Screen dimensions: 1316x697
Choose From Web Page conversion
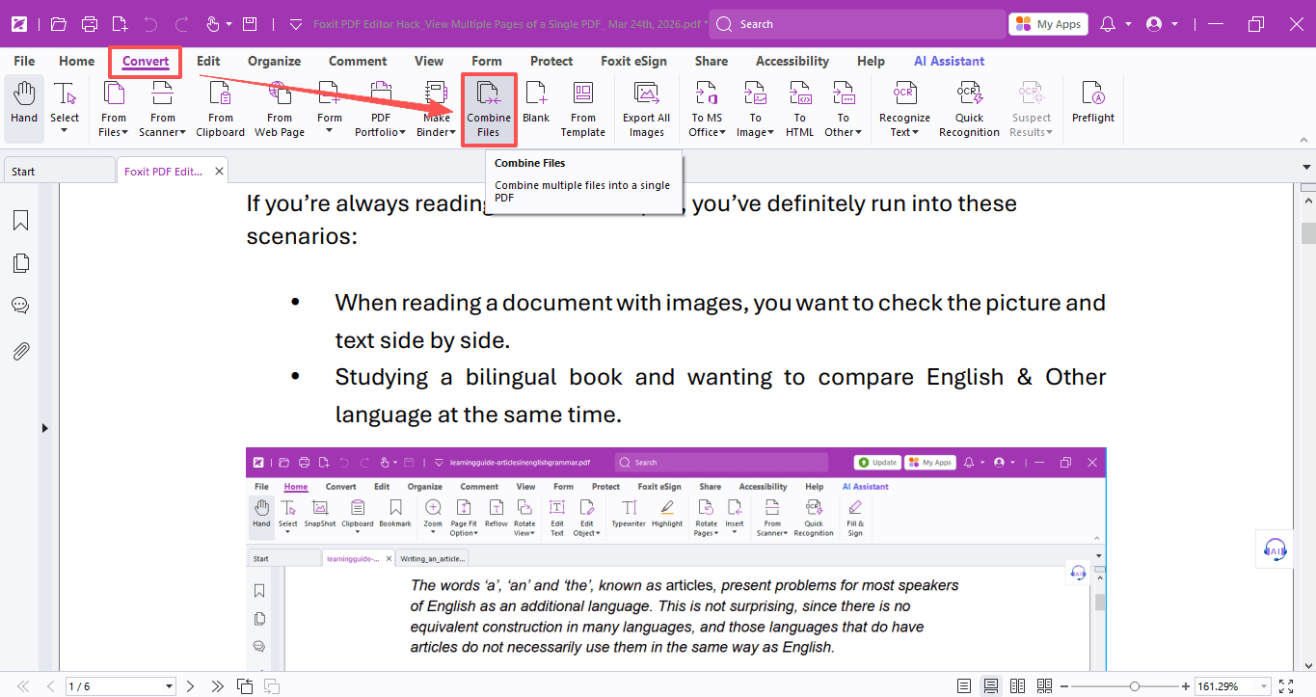tap(280, 108)
